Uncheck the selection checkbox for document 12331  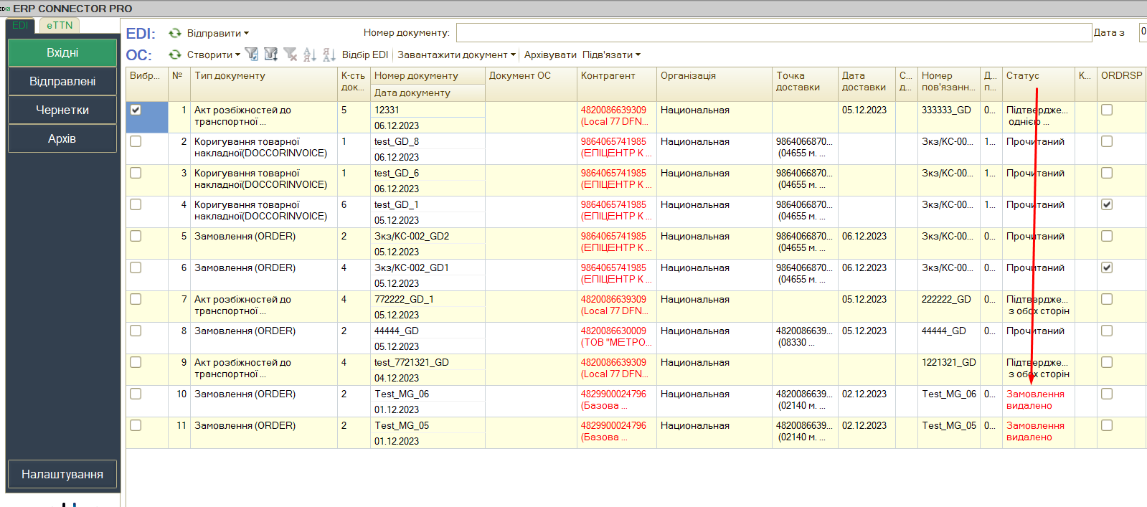pyautogui.click(x=136, y=110)
